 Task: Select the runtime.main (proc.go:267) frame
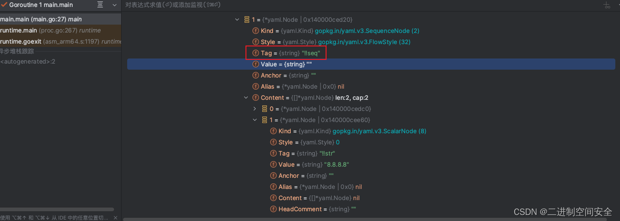50,30
